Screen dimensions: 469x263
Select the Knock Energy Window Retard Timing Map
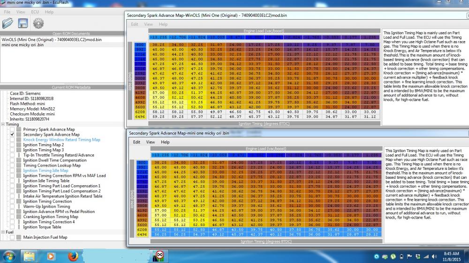tap(61, 140)
